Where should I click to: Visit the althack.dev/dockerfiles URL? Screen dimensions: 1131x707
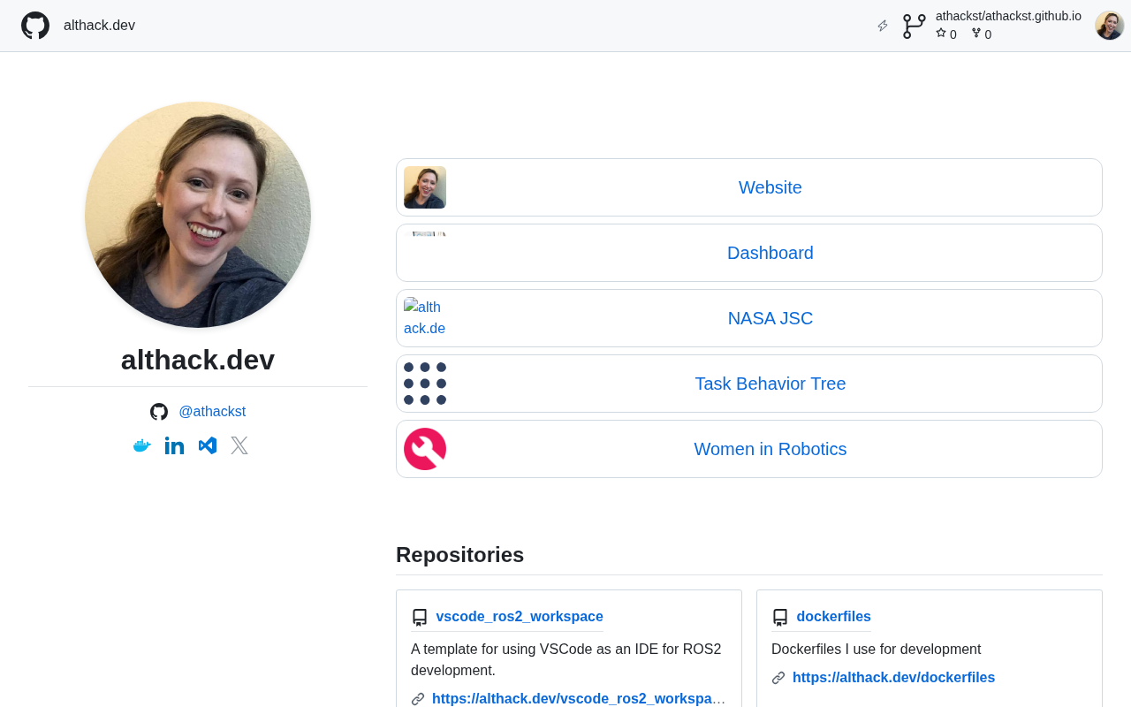click(x=893, y=678)
